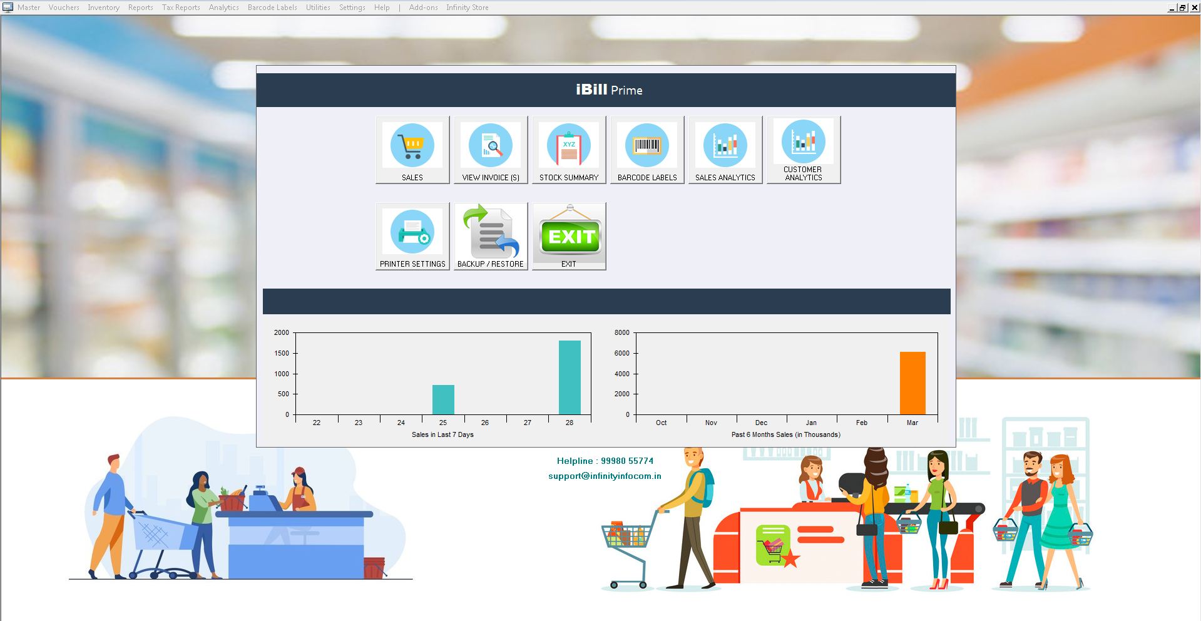Open the Vouchers menu
This screenshot has width=1201, height=621.
pos(64,8)
